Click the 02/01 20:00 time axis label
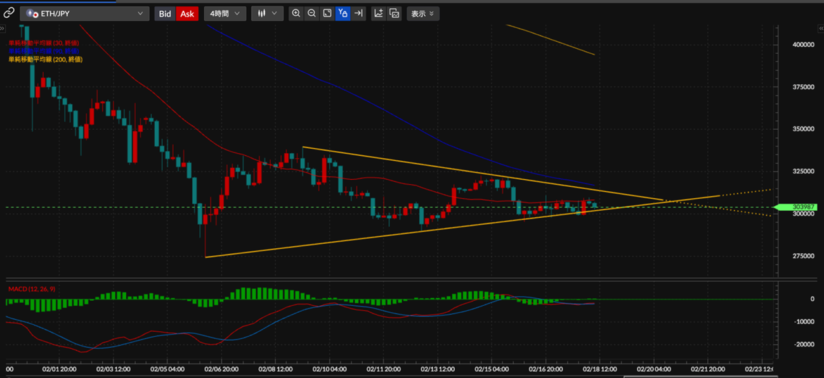This screenshot has width=824, height=378. click(x=60, y=369)
